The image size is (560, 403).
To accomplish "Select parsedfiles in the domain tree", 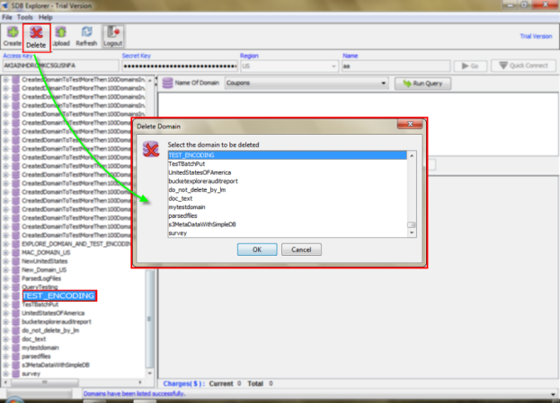I will pyautogui.click(x=36, y=356).
